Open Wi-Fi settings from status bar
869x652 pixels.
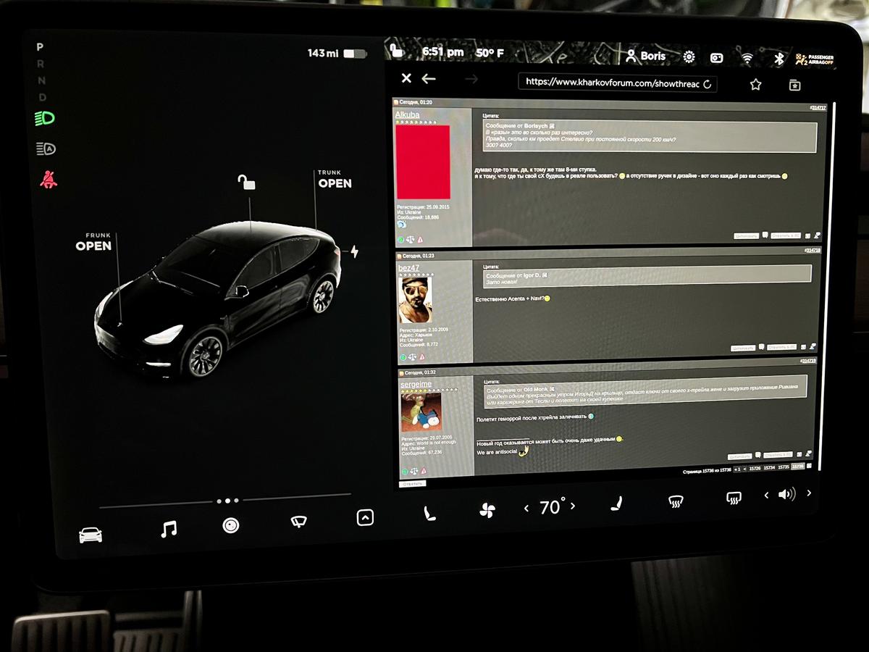[x=747, y=58]
